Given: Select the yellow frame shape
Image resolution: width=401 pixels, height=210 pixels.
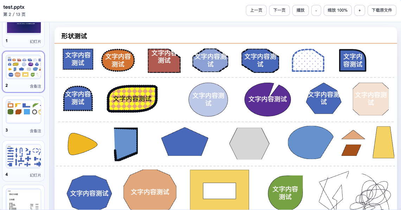Looking at the screenshot, I should [219, 177].
